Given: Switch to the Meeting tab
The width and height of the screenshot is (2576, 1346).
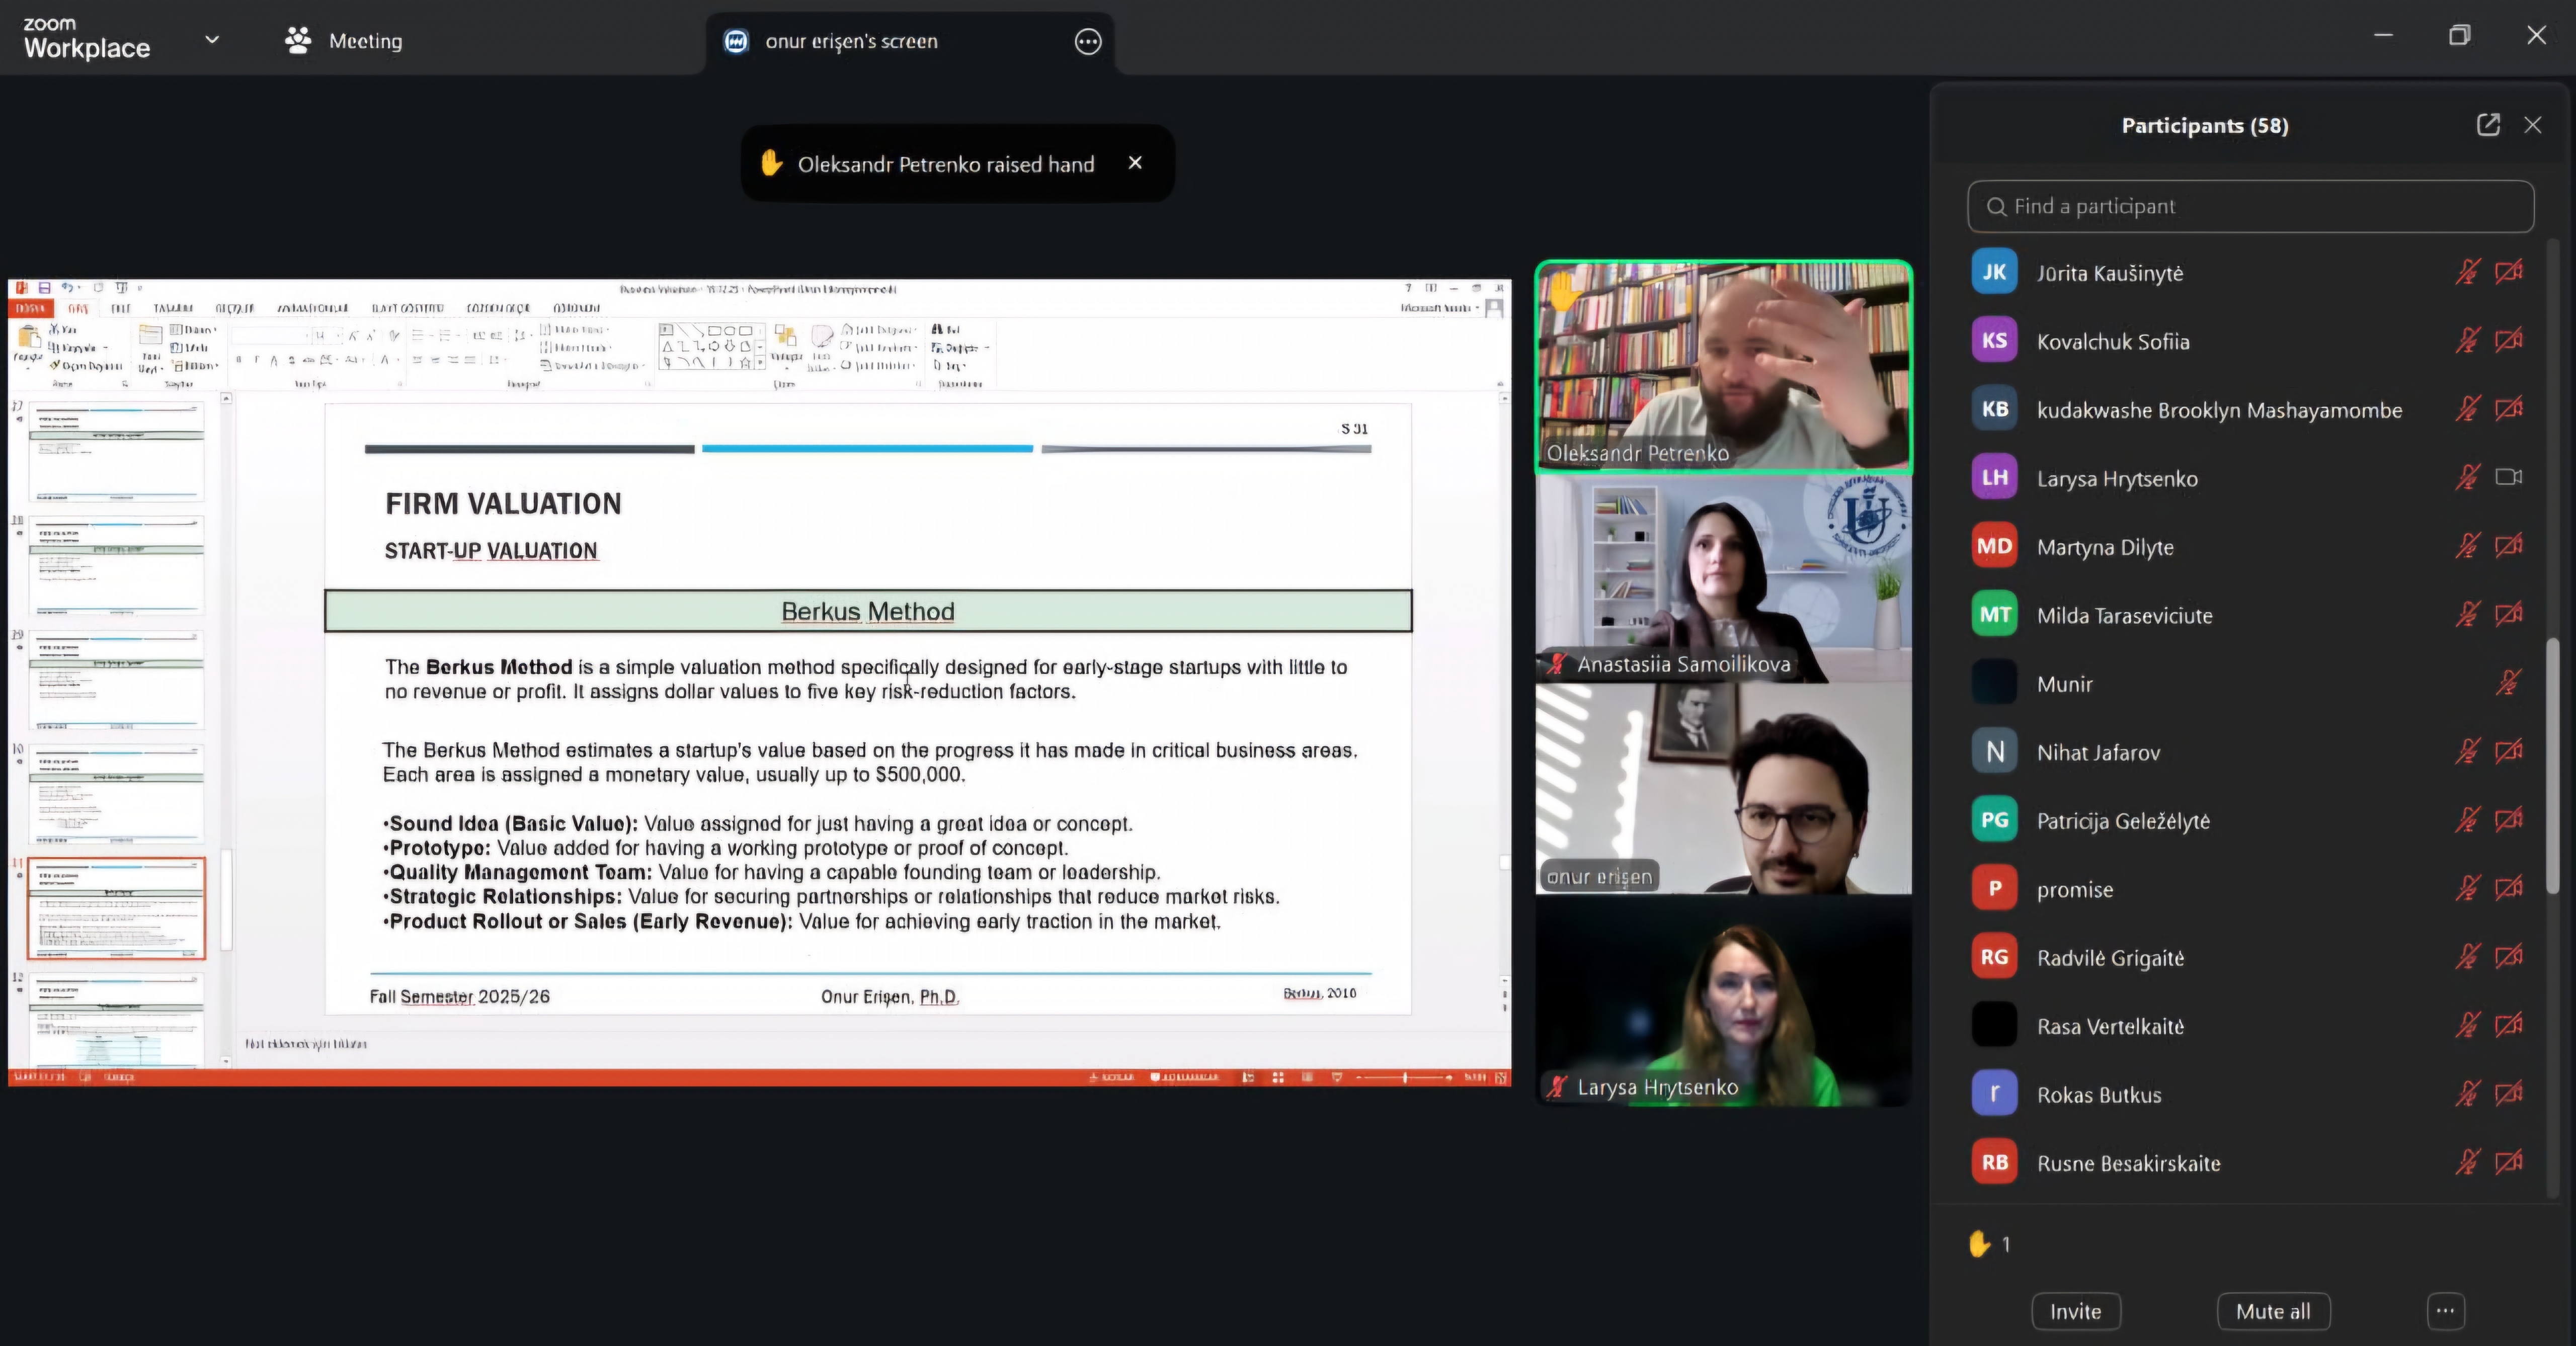Looking at the screenshot, I should pos(365,41).
